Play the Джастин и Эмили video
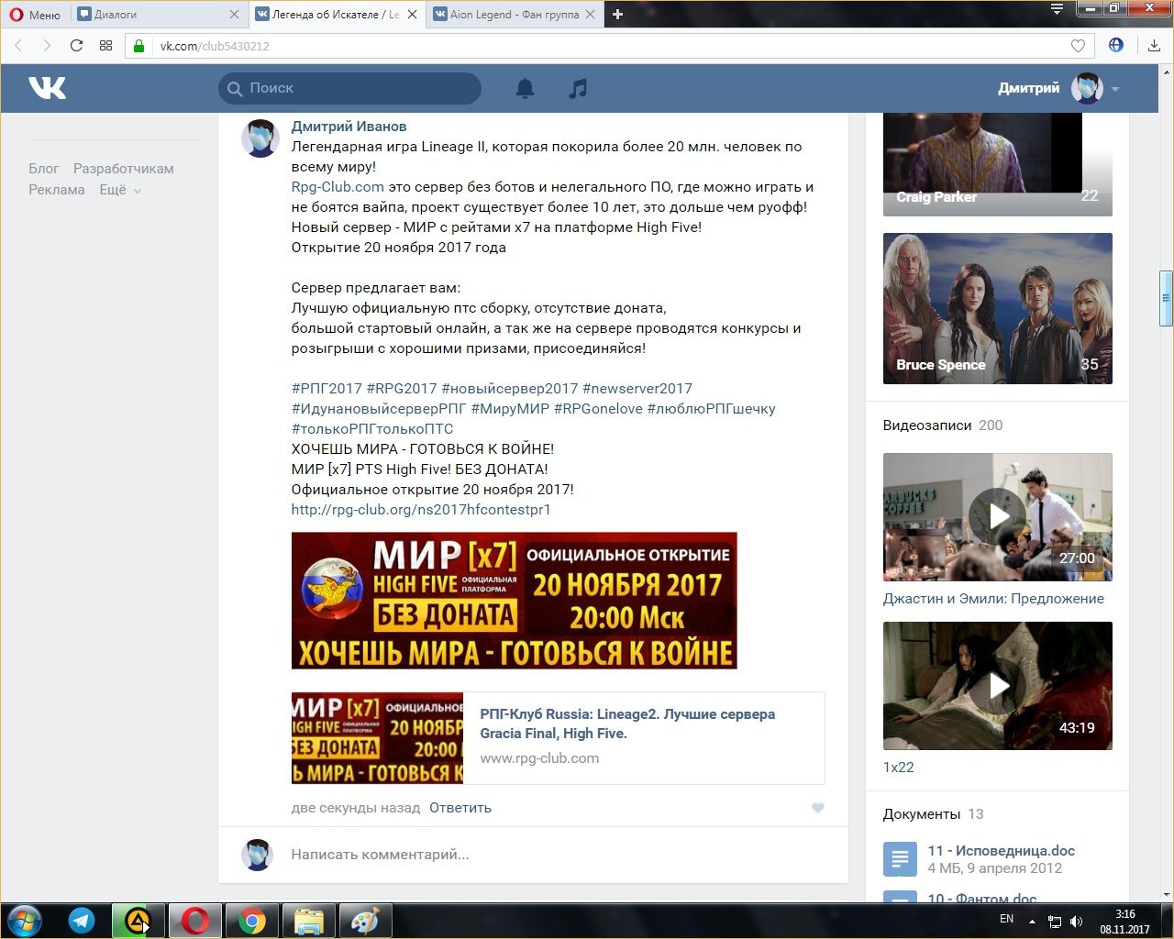Screen dimensions: 1174x939 pyautogui.click(x=997, y=517)
